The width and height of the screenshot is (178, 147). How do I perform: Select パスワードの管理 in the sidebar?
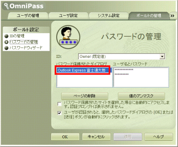(24, 42)
